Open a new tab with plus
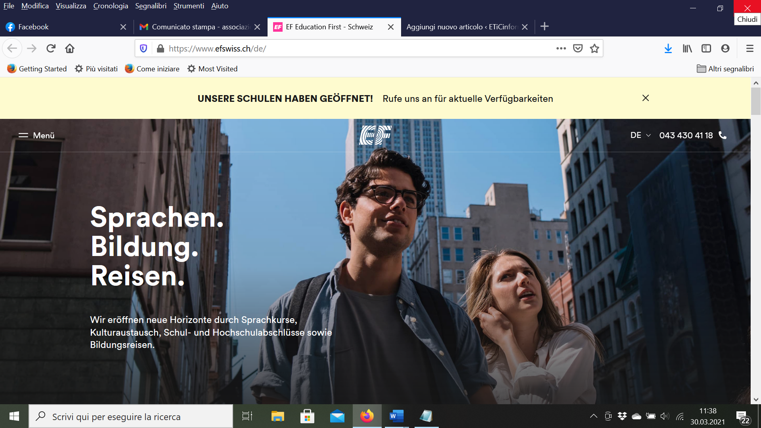 click(545, 27)
